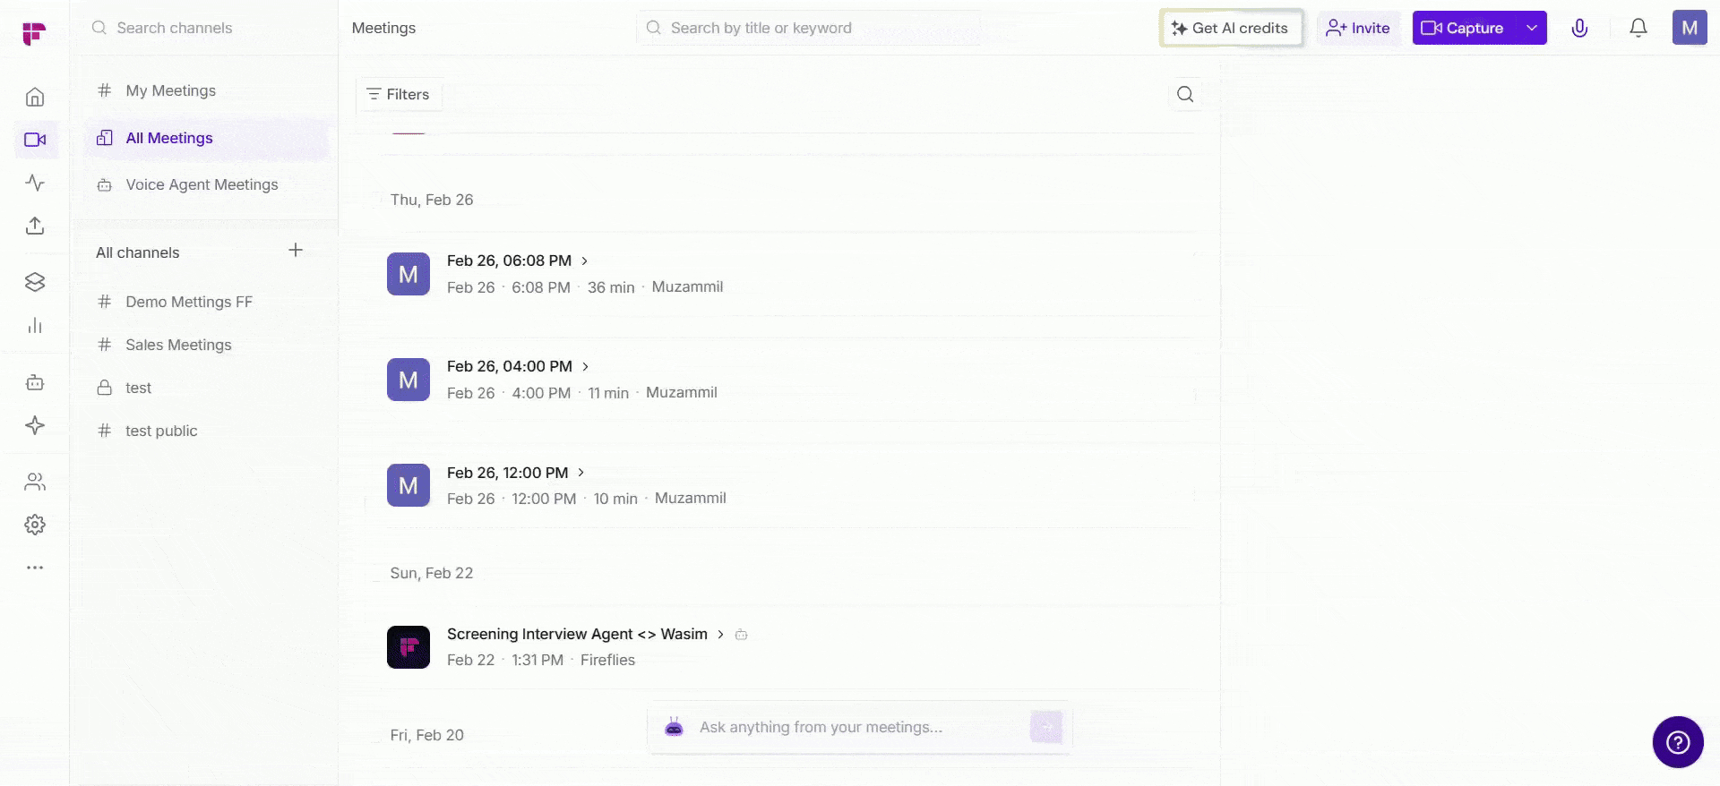Click the Fireflies host label on Feb 22 meeting
Viewport: 1720px width, 786px height.
(607, 660)
